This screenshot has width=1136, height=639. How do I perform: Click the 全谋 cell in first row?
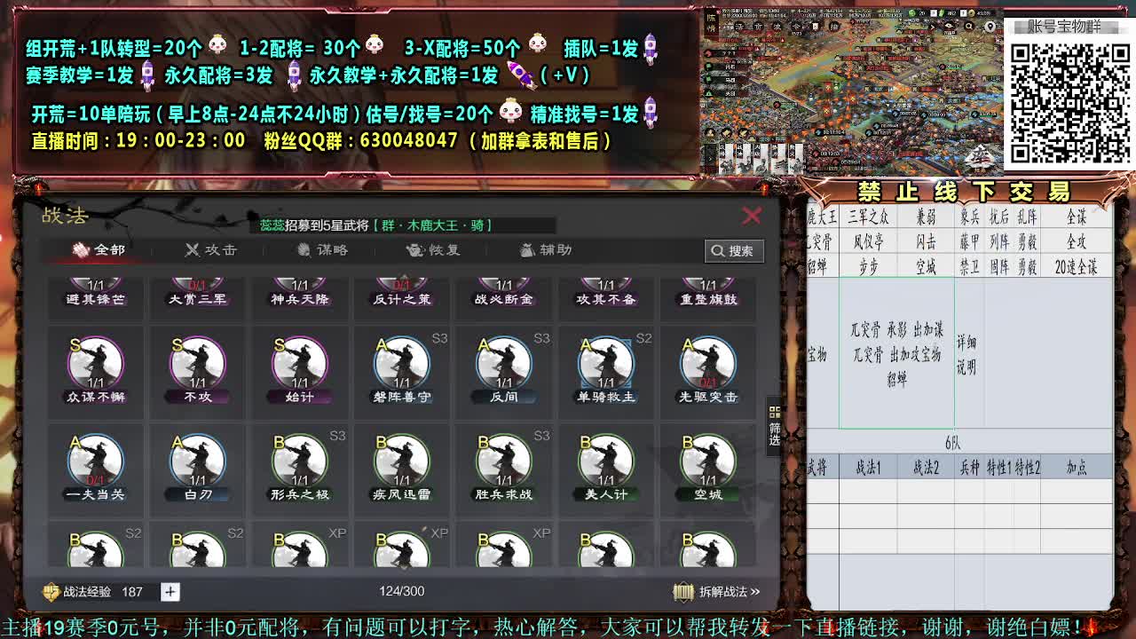pos(1076,217)
